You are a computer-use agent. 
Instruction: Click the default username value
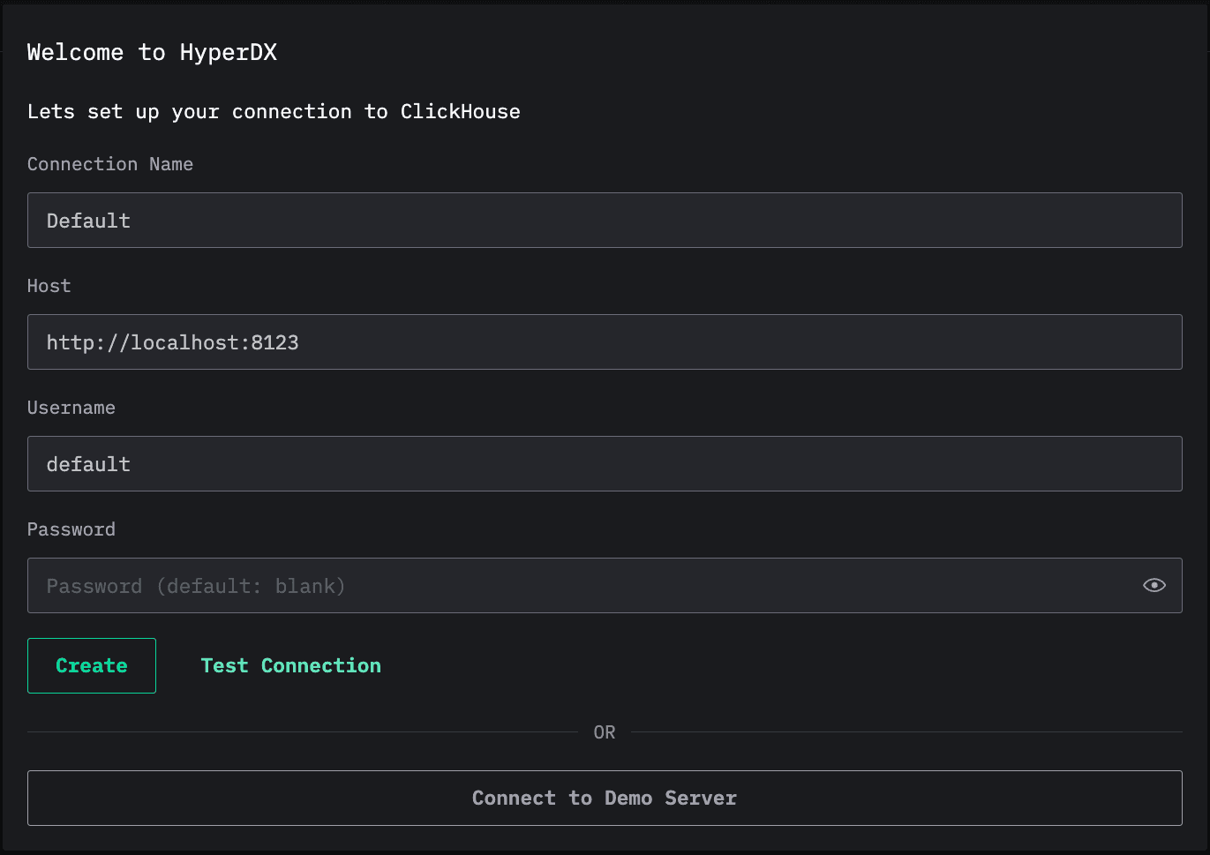pyautogui.click(x=88, y=463)
